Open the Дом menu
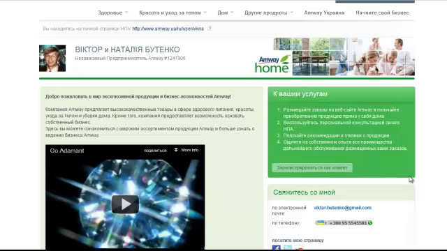Viewport: 447px width, 251px height. [223, 13]
